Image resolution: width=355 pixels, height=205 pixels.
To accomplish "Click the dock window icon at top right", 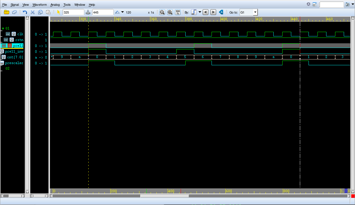I will point(315,4).
